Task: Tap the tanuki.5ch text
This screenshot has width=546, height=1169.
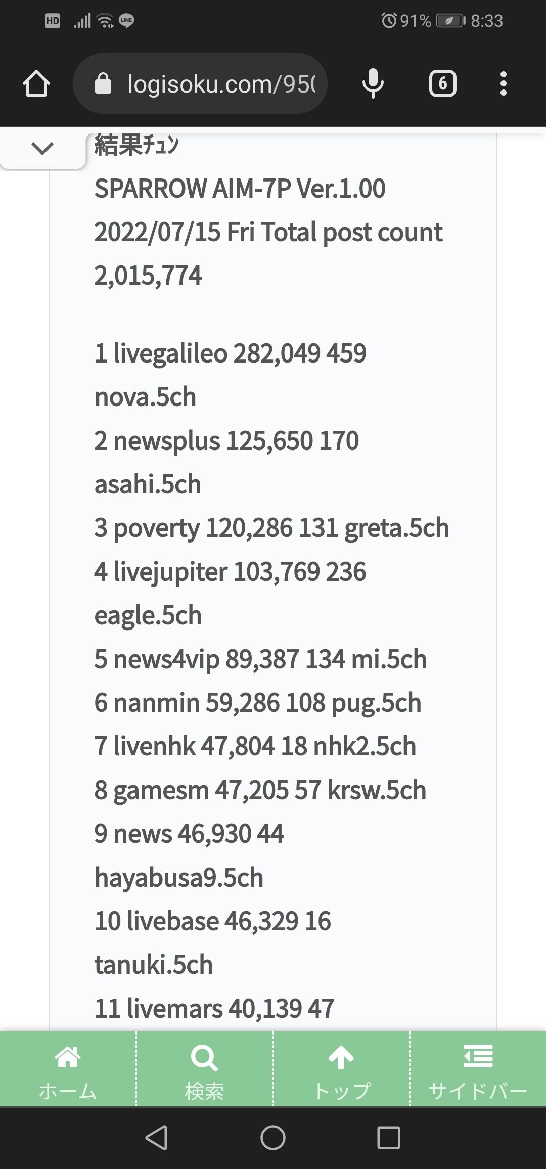Action: point(153,965)
